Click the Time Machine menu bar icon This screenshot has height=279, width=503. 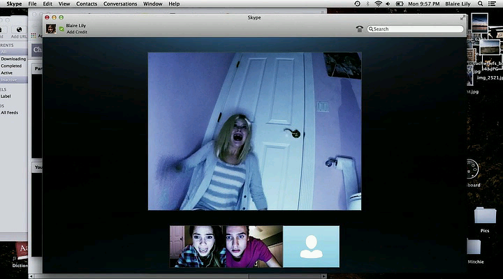(358, 3)
